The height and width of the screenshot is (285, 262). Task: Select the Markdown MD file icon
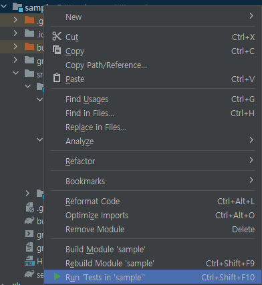point(29,261)
